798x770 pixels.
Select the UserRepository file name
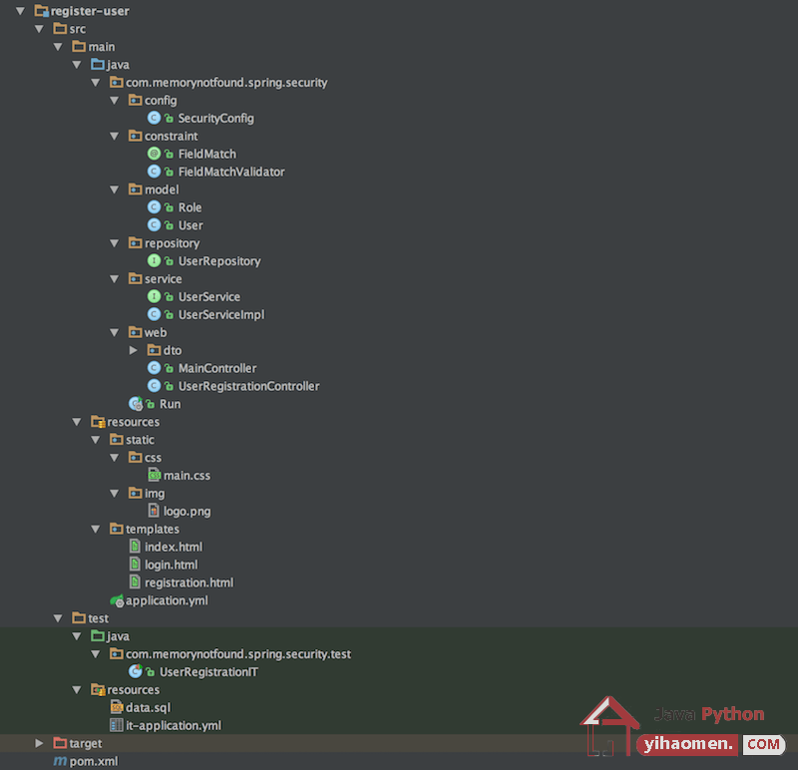219,261
